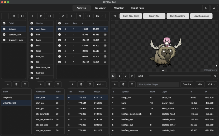
Task: Open the playback settings sliders icon
Action: click(x=215, y=76)
